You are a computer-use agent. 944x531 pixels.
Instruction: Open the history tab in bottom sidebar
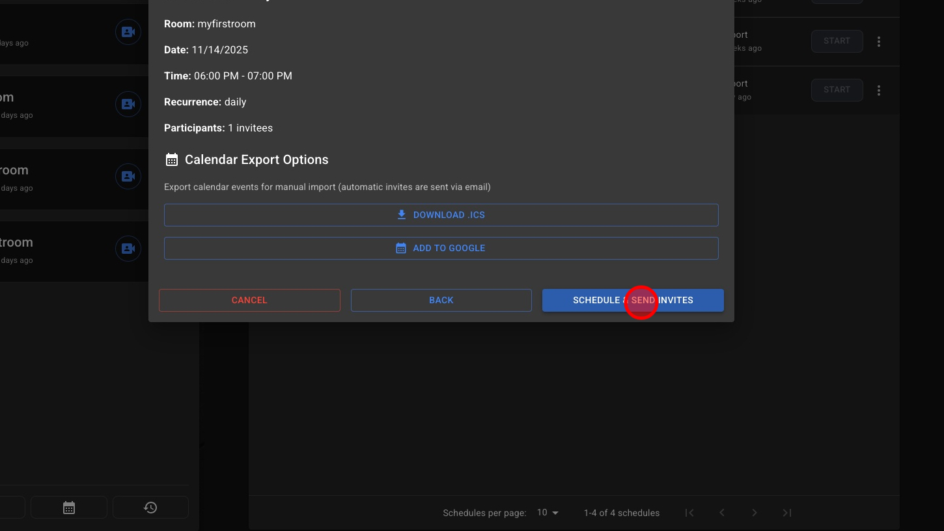[x=150, y=508]
